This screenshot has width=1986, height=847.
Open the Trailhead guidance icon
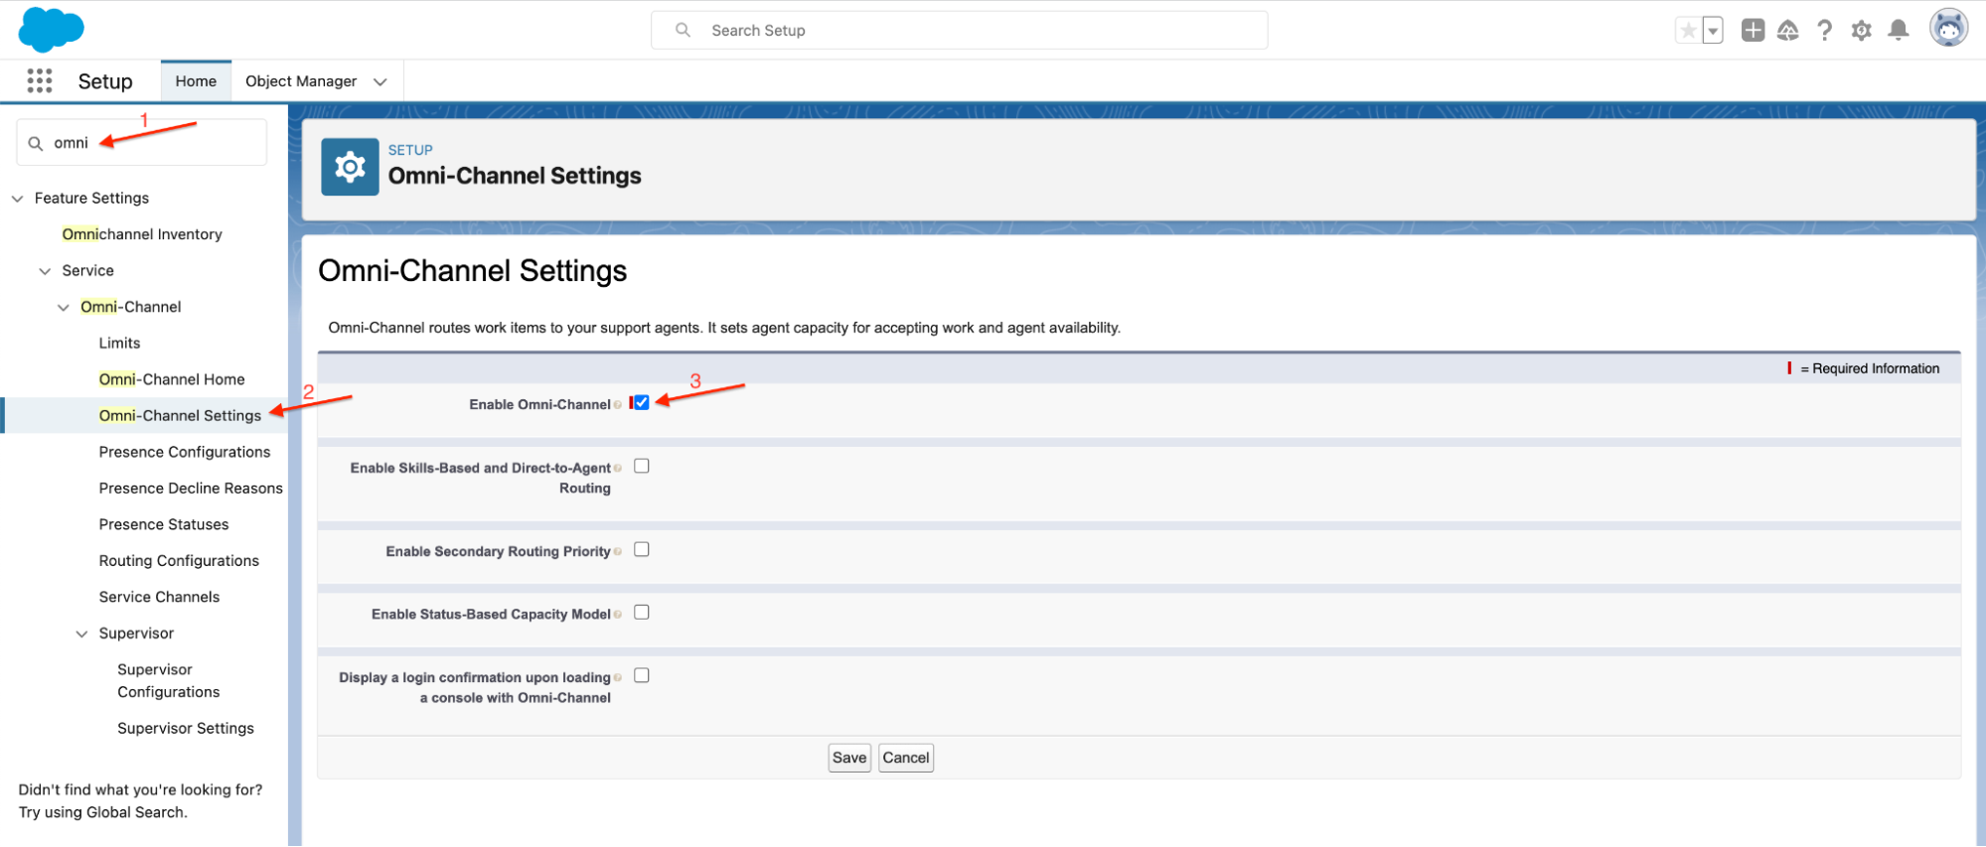click(1788, 31)
